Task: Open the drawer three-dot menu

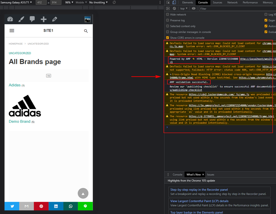Action: [x=168, y=174]
